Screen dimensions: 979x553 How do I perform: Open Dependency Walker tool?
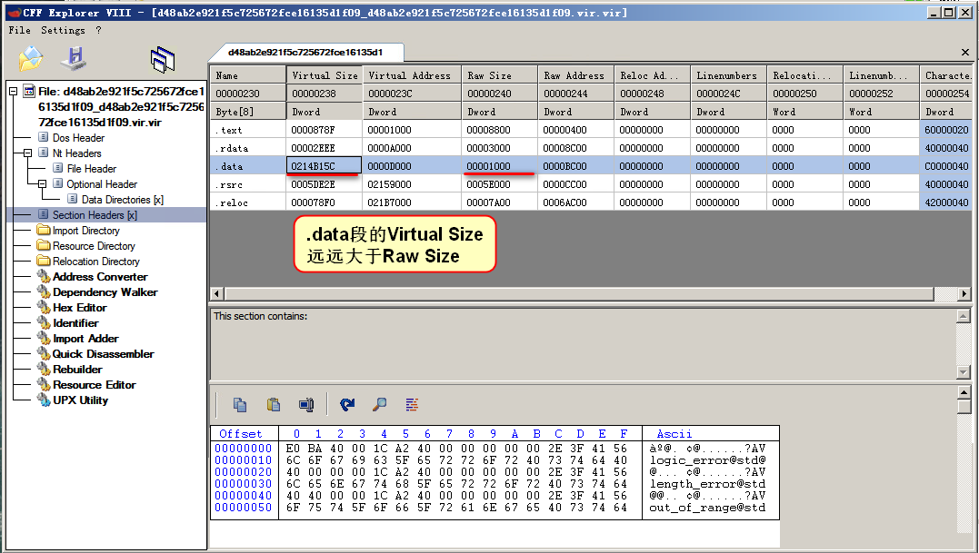(105, 292)
